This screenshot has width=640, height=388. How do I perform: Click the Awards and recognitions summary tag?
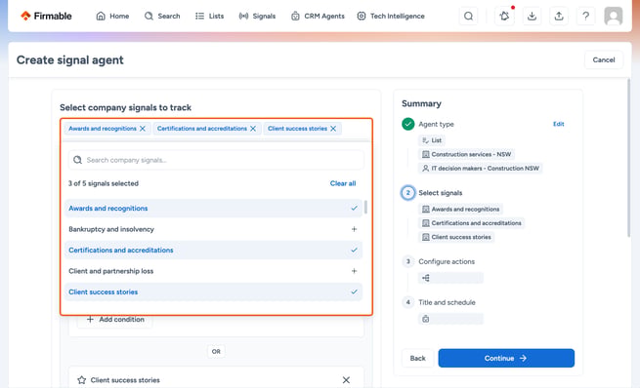point(460,210)
